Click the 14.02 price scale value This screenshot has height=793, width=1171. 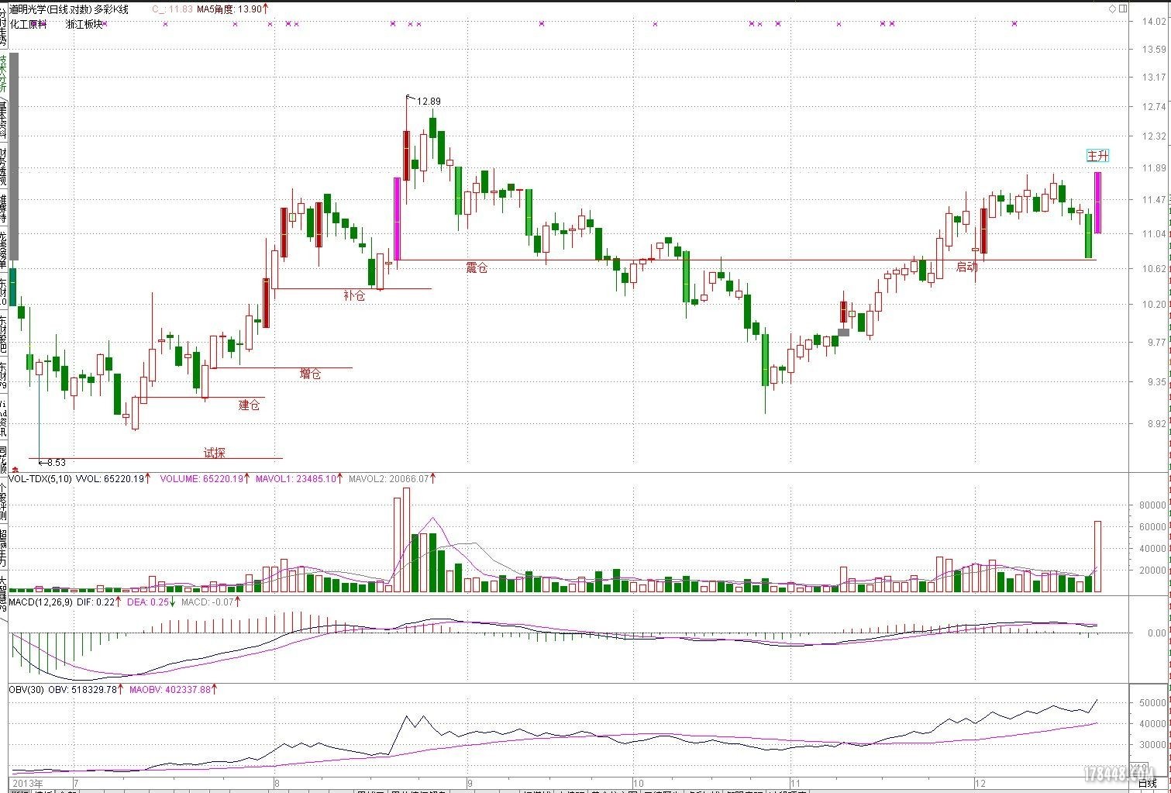(x=1153, y=21)
